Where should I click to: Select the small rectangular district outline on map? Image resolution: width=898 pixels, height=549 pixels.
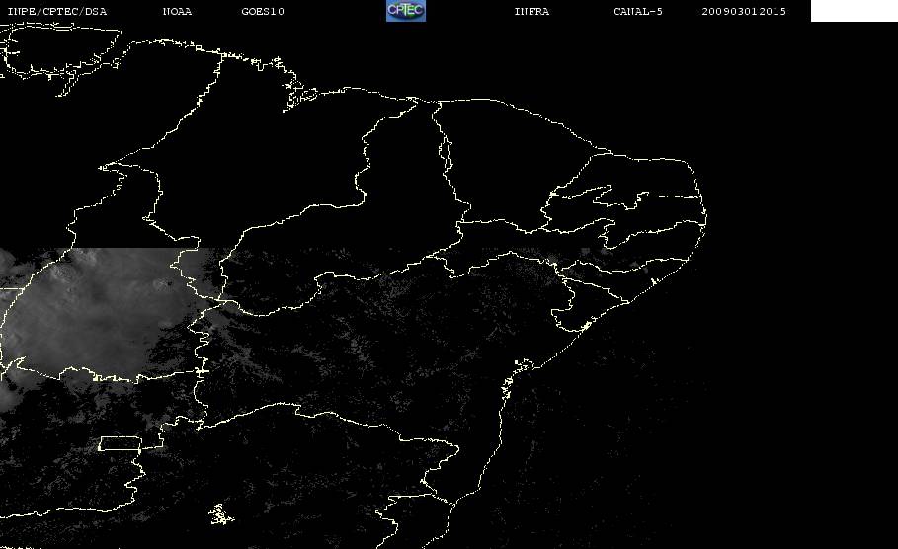point(121,443)
